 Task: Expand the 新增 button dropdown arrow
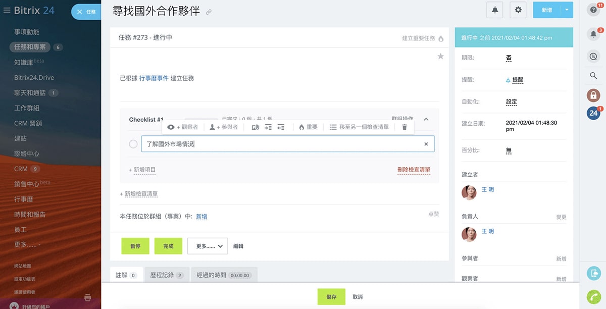567,10
